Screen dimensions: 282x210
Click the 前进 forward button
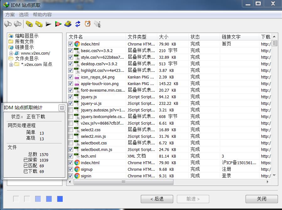click(x=193, y=199)
